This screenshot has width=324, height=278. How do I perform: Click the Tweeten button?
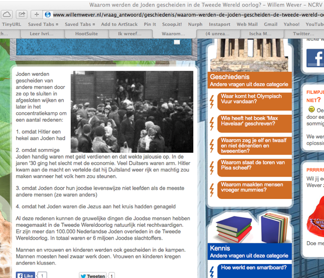[x=92, y=275]
